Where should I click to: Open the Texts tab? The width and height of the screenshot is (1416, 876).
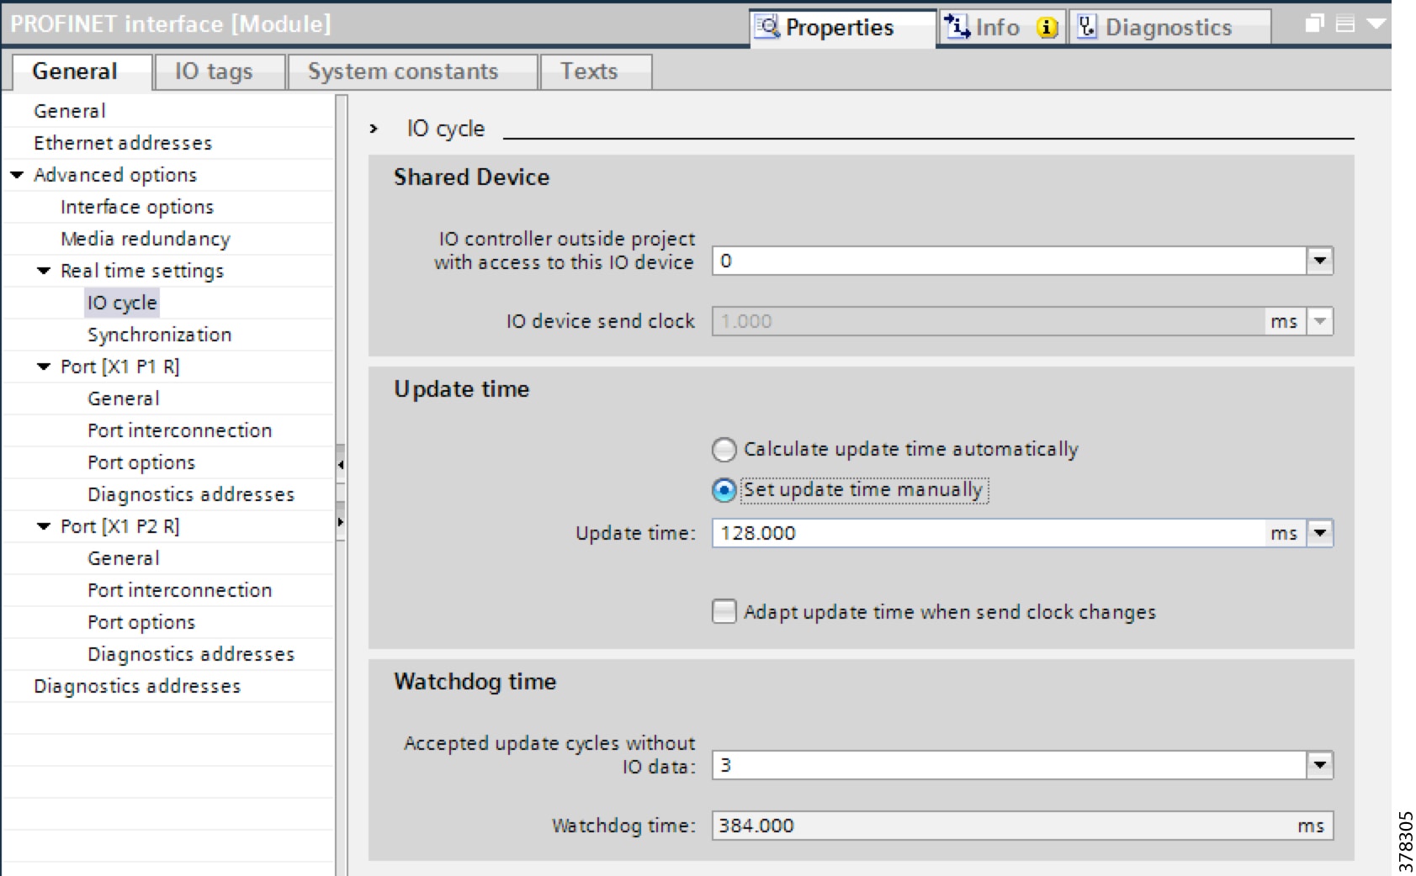coord(596,71)
